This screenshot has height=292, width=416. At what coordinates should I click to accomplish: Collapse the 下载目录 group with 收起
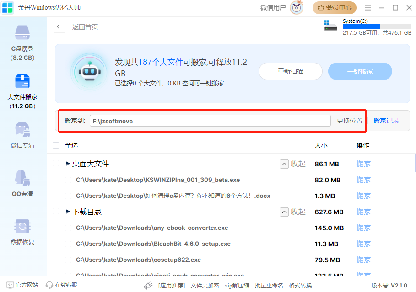(x=292, y=212)
